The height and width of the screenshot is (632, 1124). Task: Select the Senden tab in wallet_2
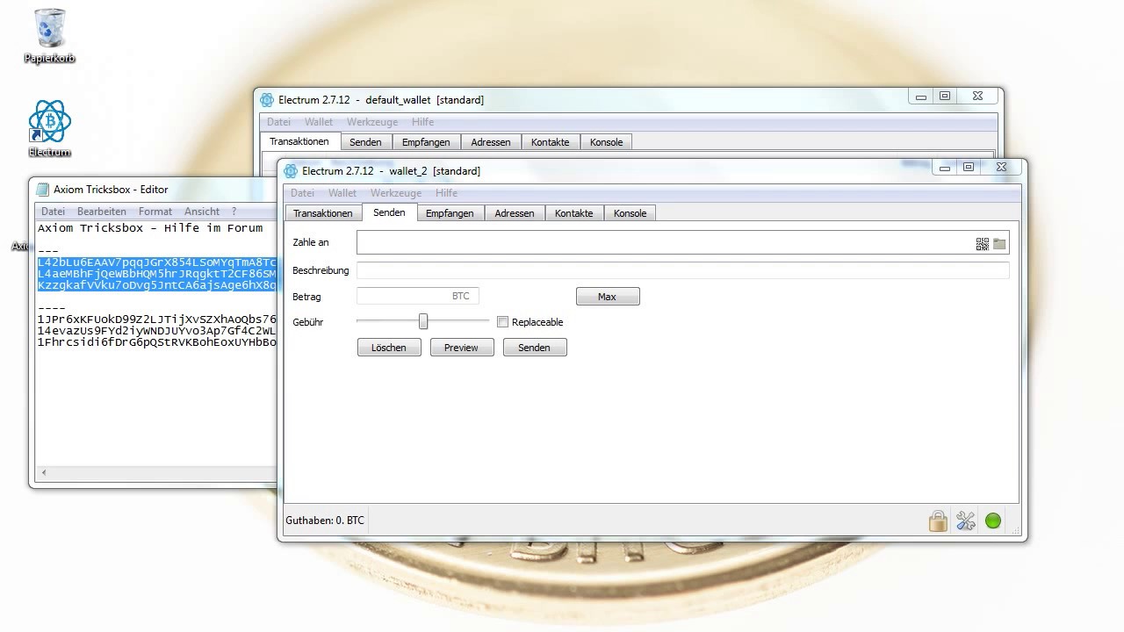click(389, 212)
